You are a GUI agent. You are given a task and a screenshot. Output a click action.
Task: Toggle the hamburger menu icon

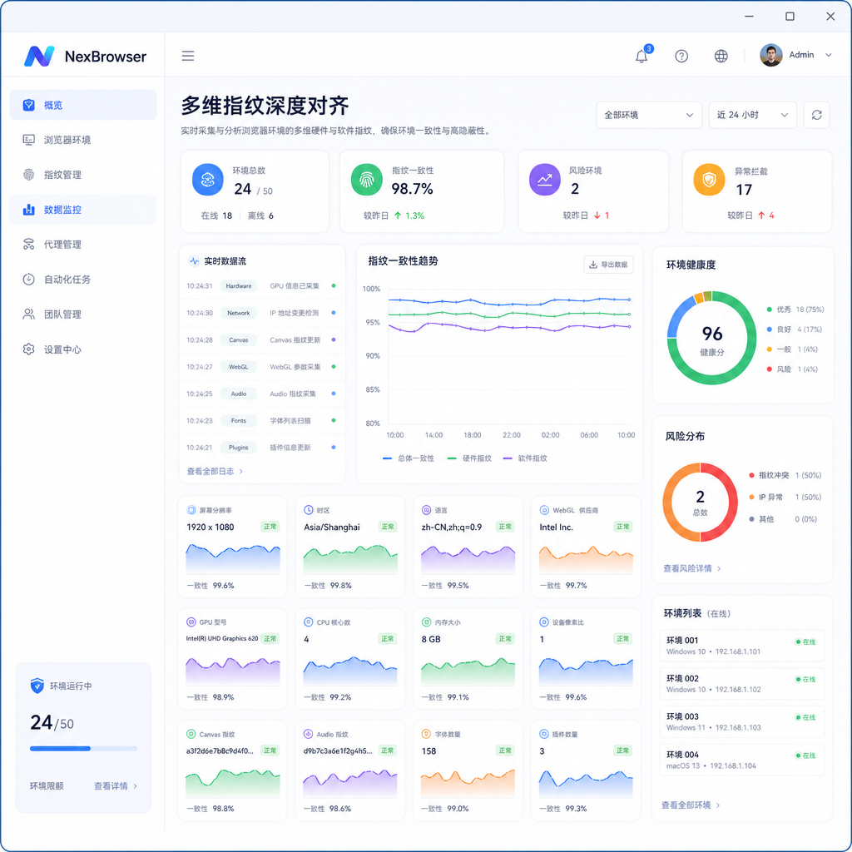click(188, 56)
